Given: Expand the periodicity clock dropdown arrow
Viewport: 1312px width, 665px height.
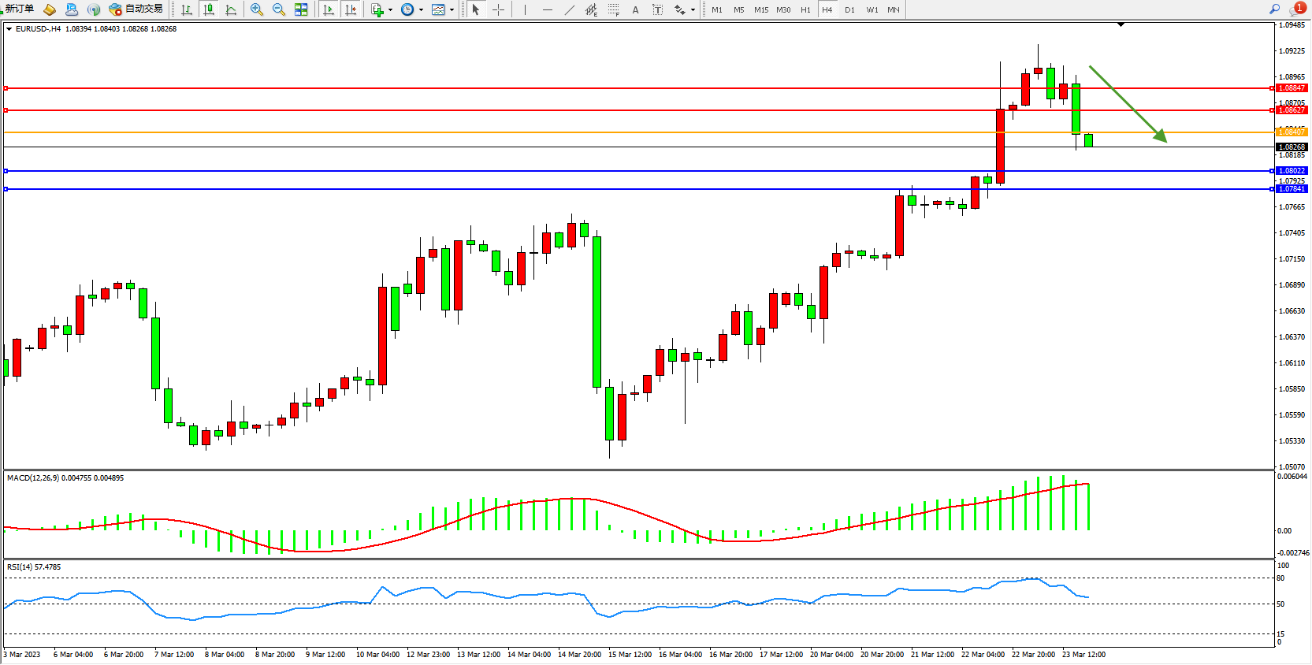Looking at the screenshot, I should [x=421, y=10].
